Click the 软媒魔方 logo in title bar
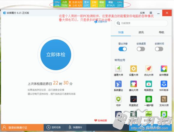The height and width of the screenshot is (132, 174). click(x=4, y=13)
